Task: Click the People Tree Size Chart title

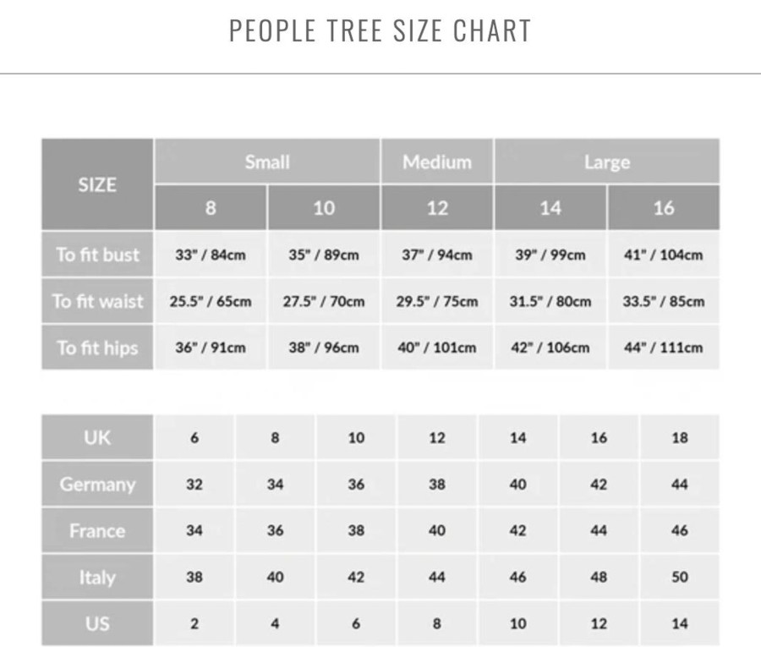Action: [x=380, y=30]
